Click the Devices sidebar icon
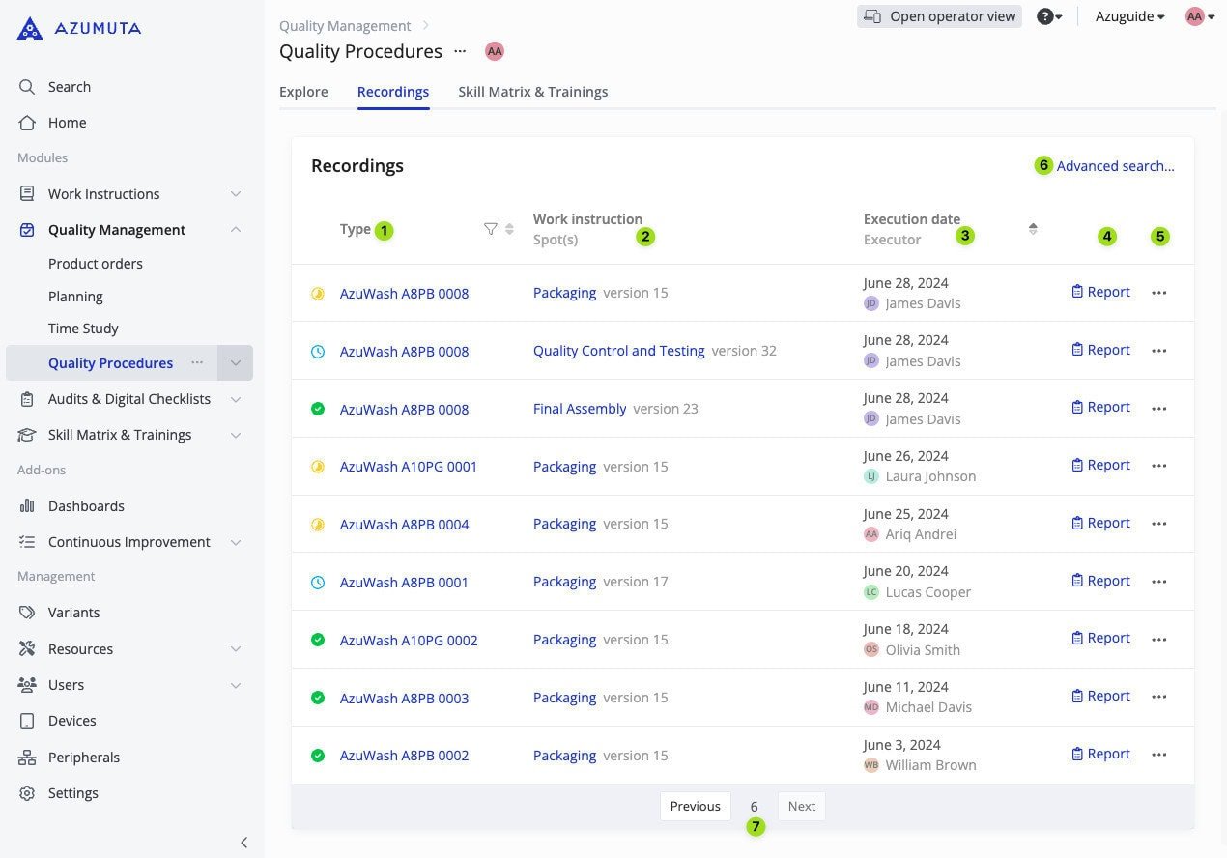The height and width of the screenshot is (858, 1227). [27, 720]
